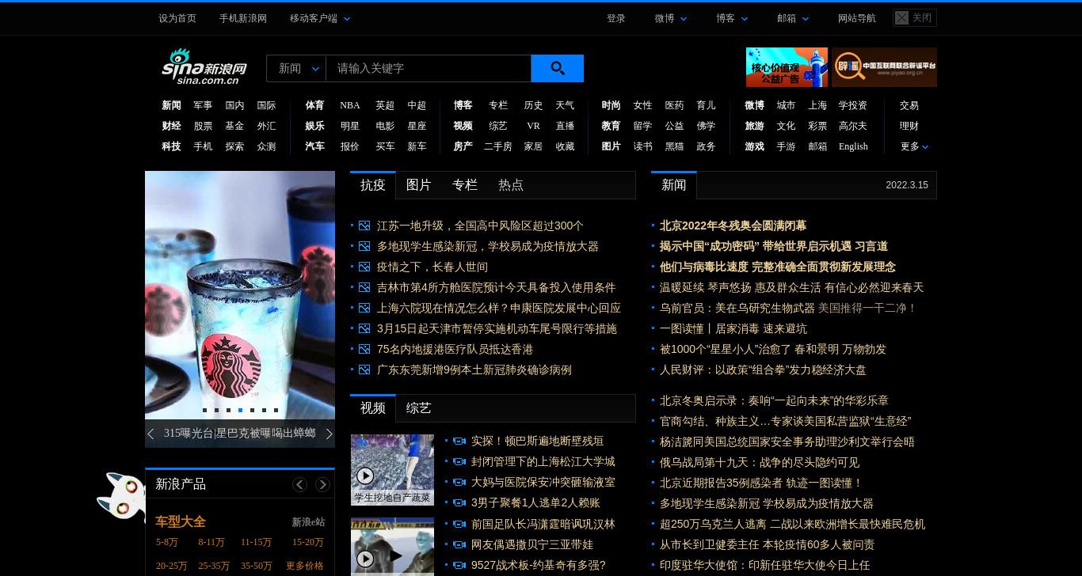Click the 中国互联网联合辟谣平台 banner

884,67
